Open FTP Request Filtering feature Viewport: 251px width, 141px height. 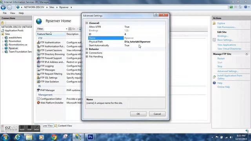[x=50, y=74]
